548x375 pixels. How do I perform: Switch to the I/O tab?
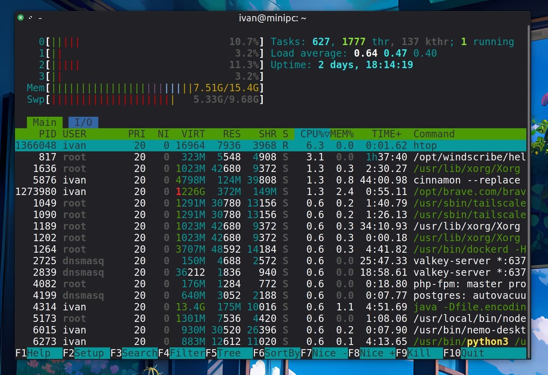click(x=83, y=122)
